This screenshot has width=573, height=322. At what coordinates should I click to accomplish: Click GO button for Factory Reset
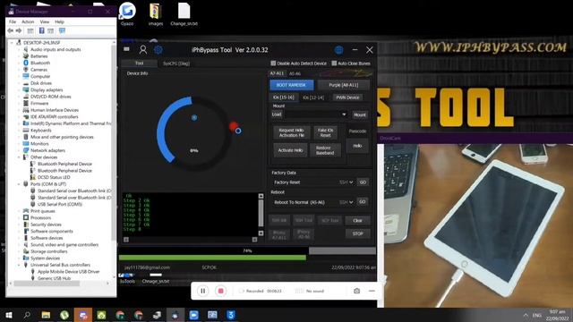pos(363,182)
